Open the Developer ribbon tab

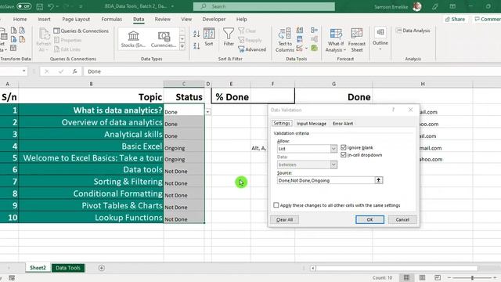(214, 19)
